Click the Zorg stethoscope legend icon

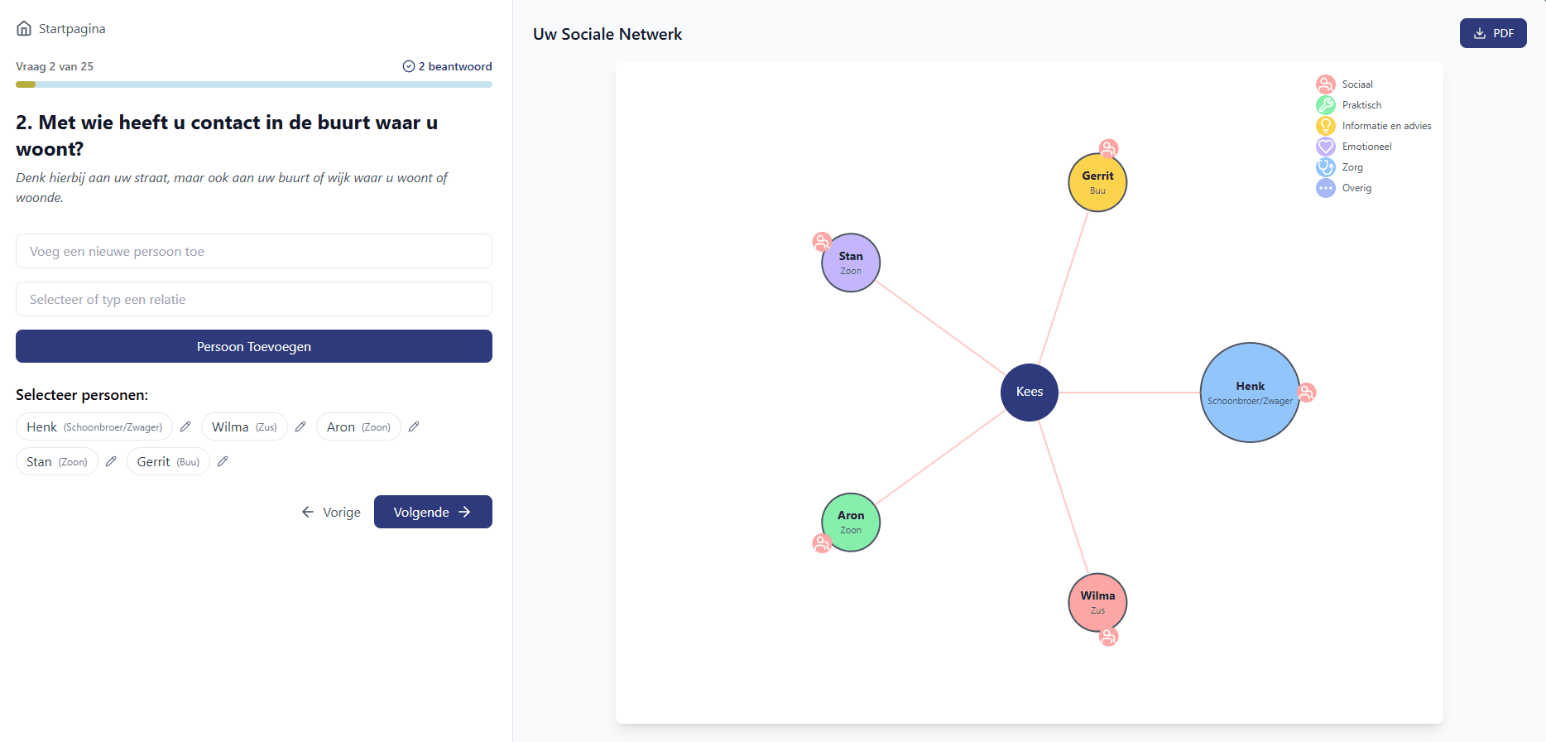click(x=1325, y=167)
